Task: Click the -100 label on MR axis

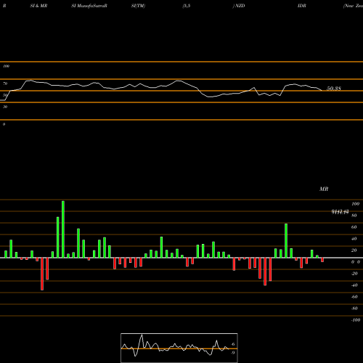Action: pos(356,320)
